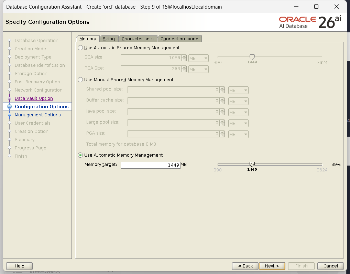Increase Large pool size with up arrow
Screen dimensions: 350x274
tap(222, 122)
